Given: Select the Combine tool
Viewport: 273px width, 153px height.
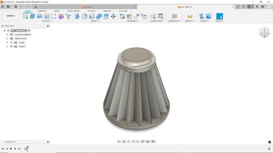Looking at the screenshot, I should pos(99,17).
